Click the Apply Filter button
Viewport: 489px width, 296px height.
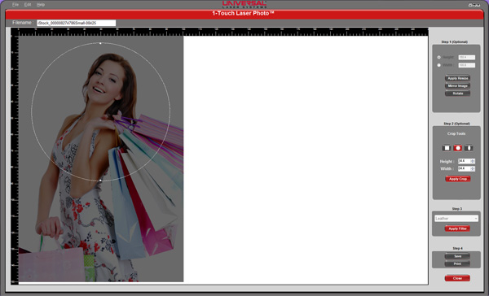point(457,229)
